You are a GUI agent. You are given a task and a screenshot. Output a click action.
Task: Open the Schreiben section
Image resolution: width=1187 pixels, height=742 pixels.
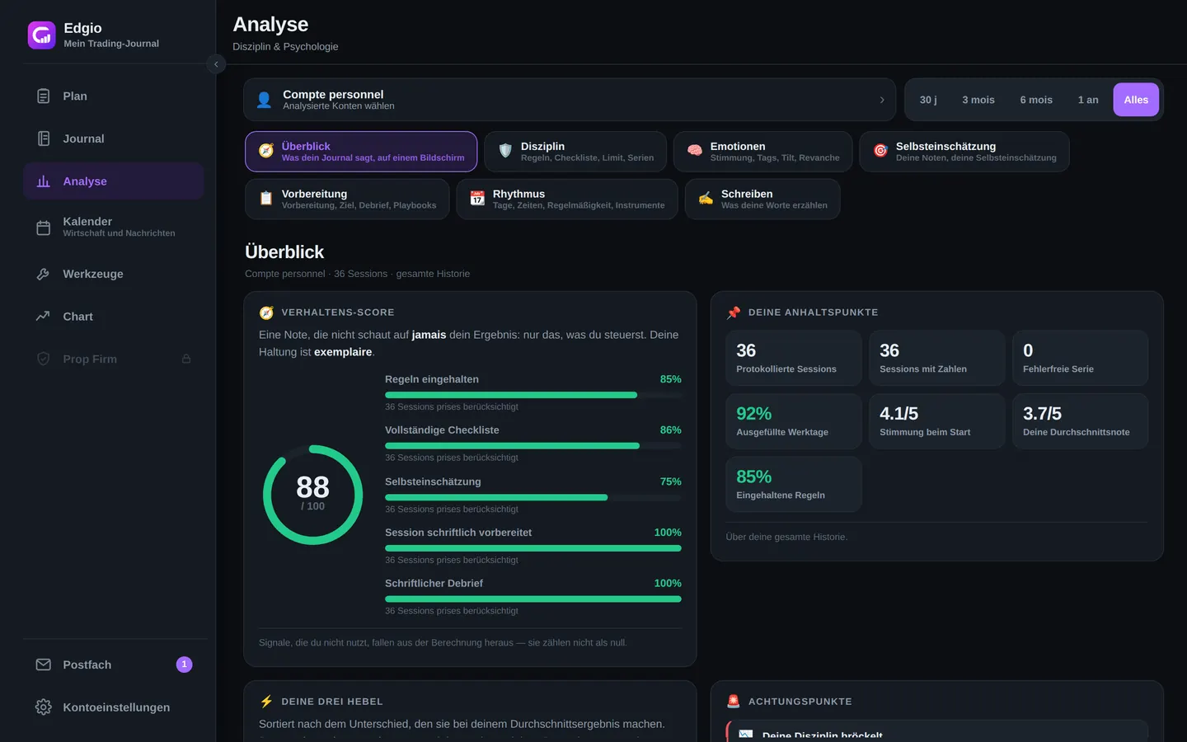pos(762,200)
